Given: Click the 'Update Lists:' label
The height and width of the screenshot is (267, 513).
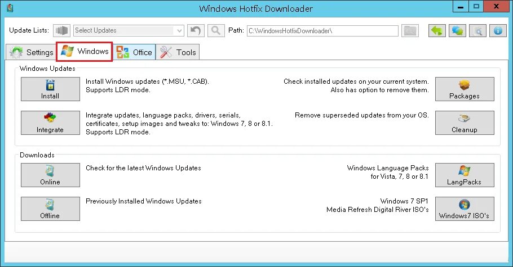Looking at the screenshot, I should (29, 30).
